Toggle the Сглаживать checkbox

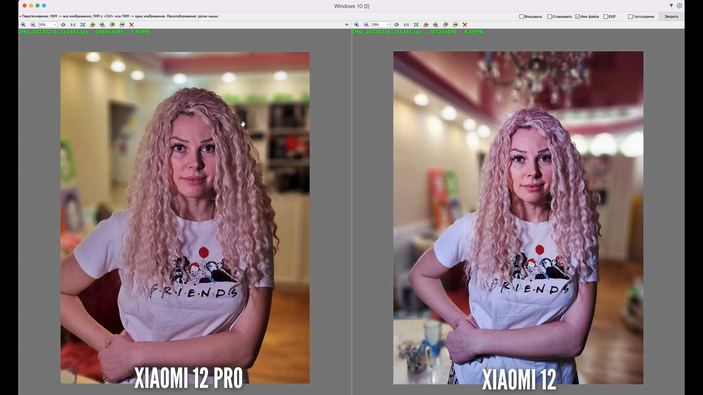pyautogui.click(x=550, y=17)
